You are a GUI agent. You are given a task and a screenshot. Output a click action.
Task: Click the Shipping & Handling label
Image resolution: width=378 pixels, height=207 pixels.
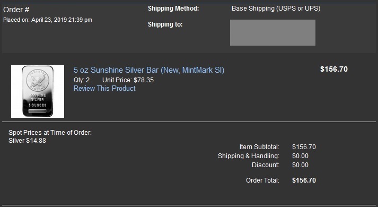pyautogui.click(x=249, y=156)
